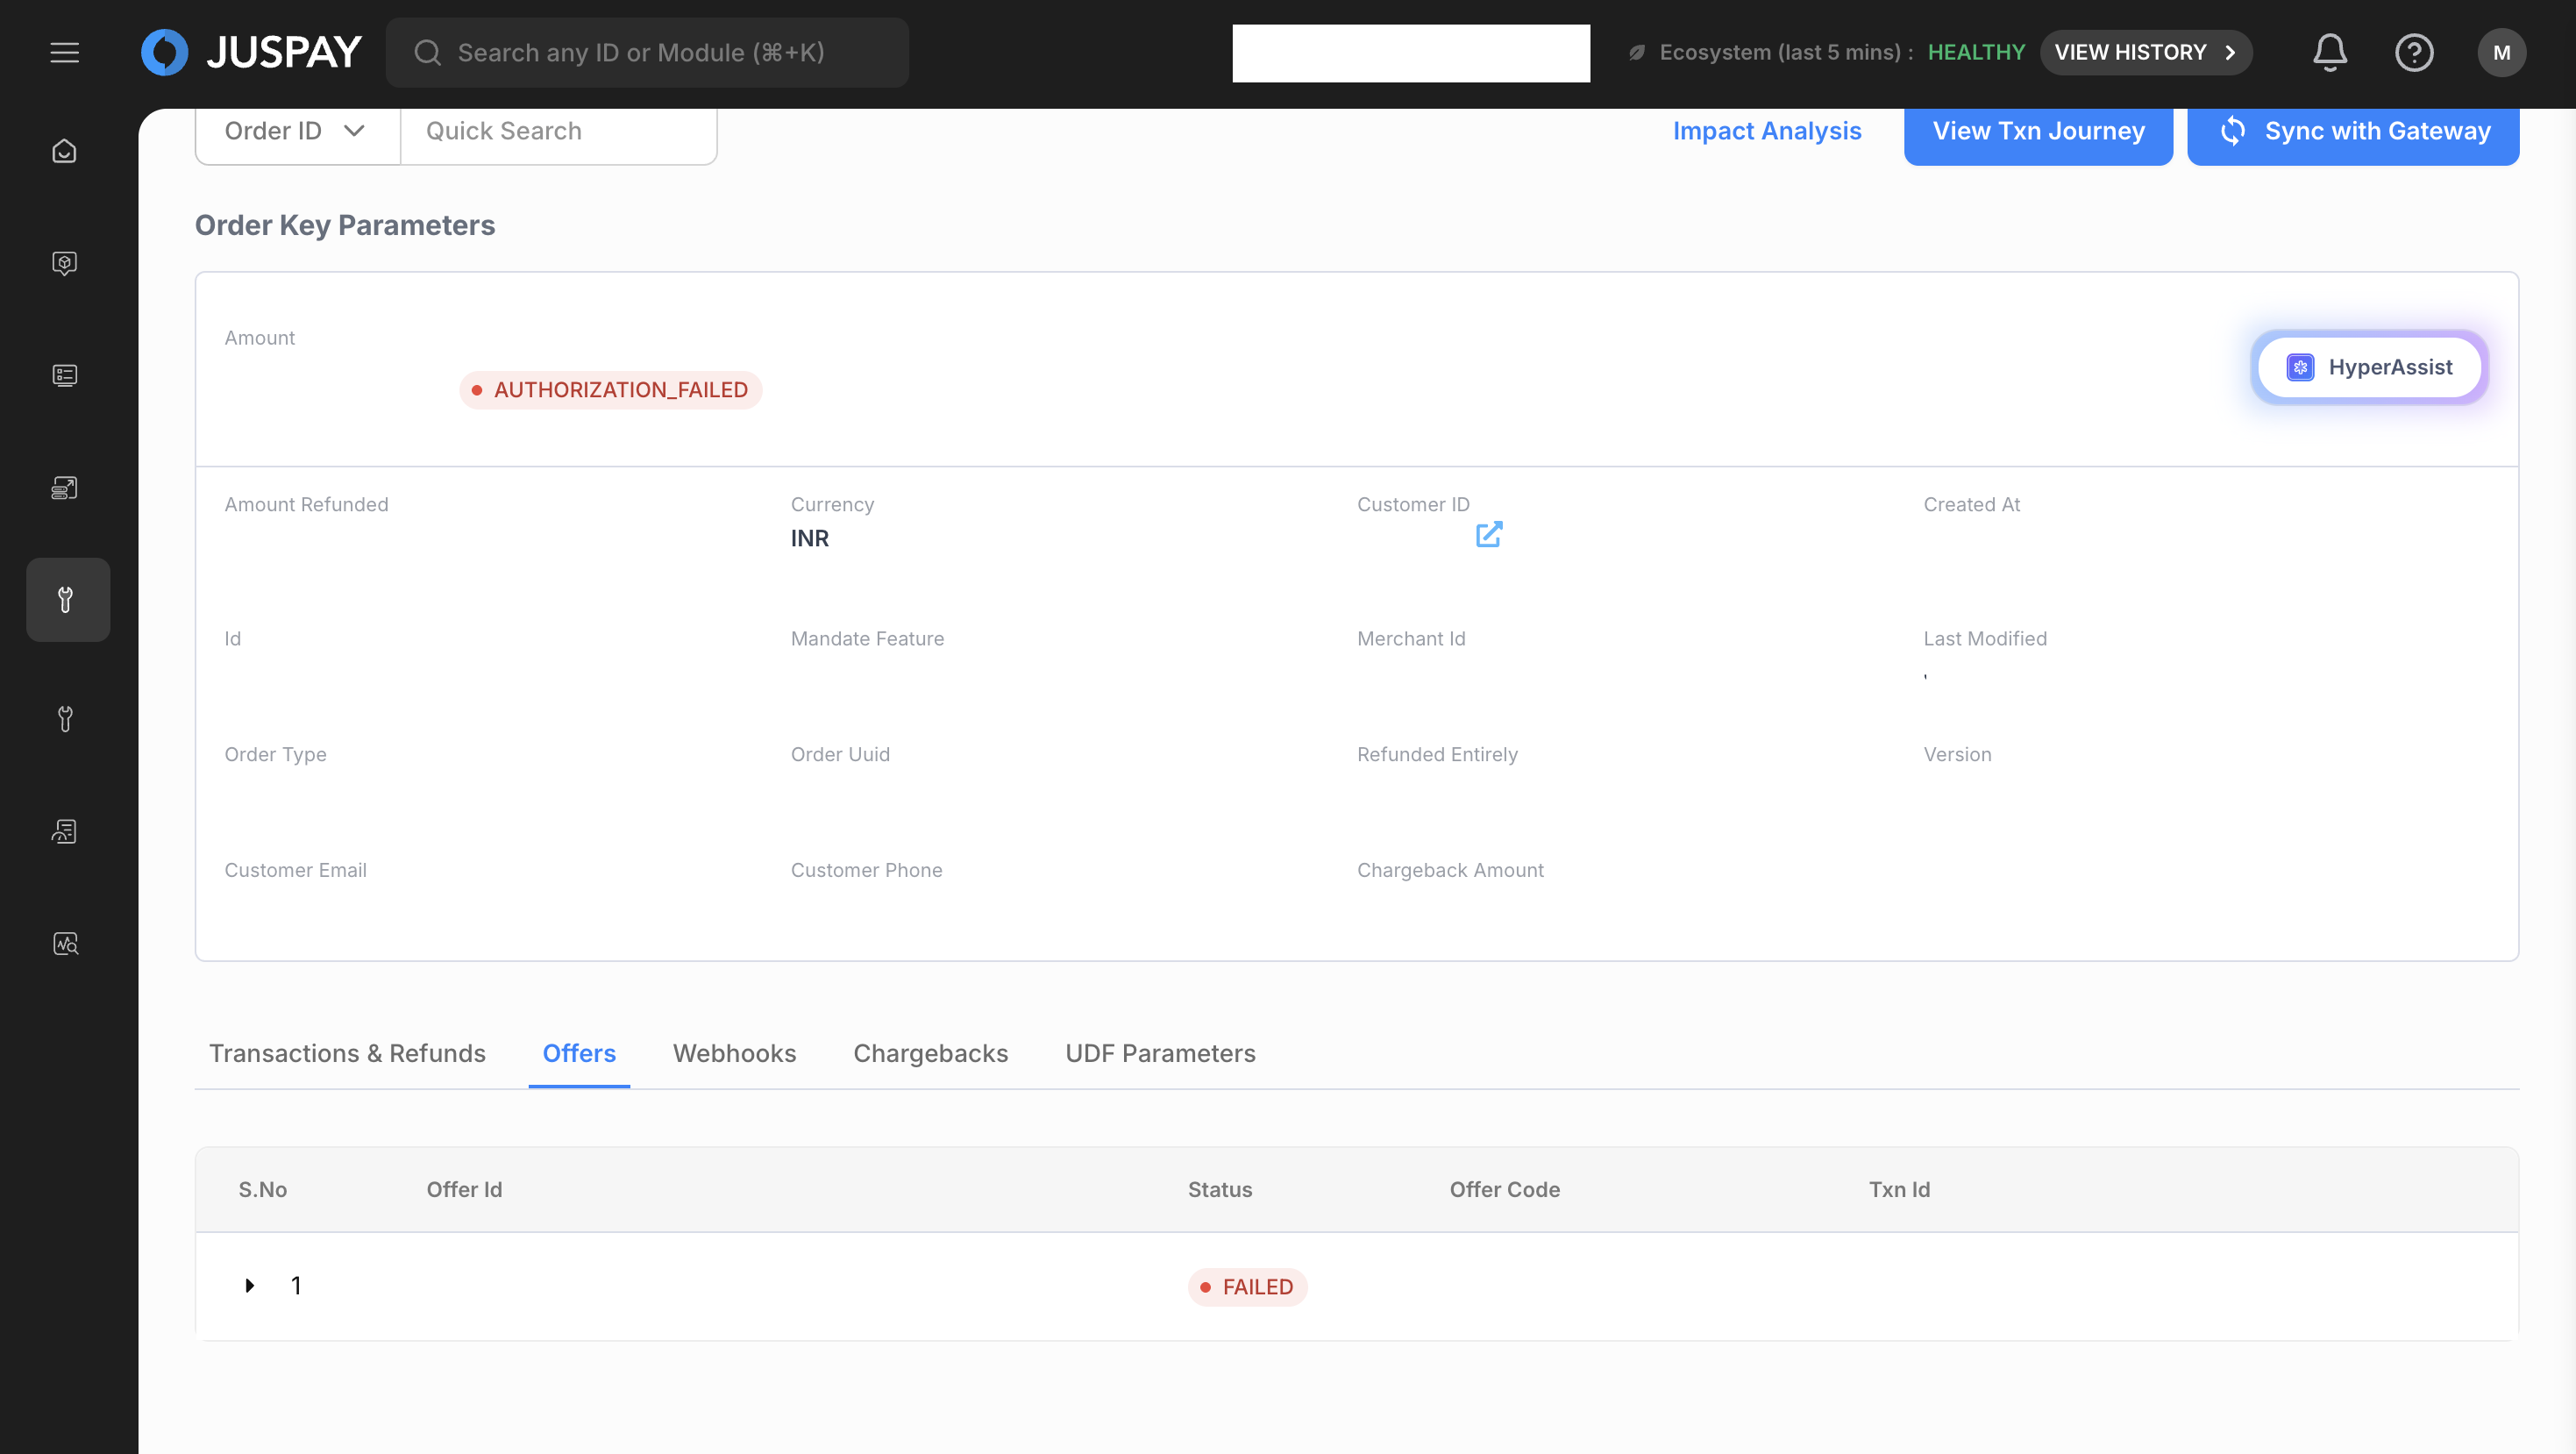Click the Juspay logo
The height and width of the screenshot is (1454, 2576).
pos(251,52)
